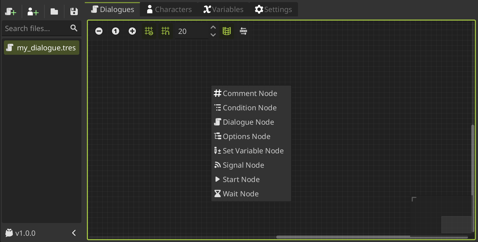Collapse the file sidebar with chevron

[x=74, y=233]
